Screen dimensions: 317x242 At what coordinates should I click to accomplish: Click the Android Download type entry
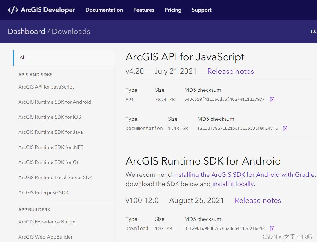(137, 228)
